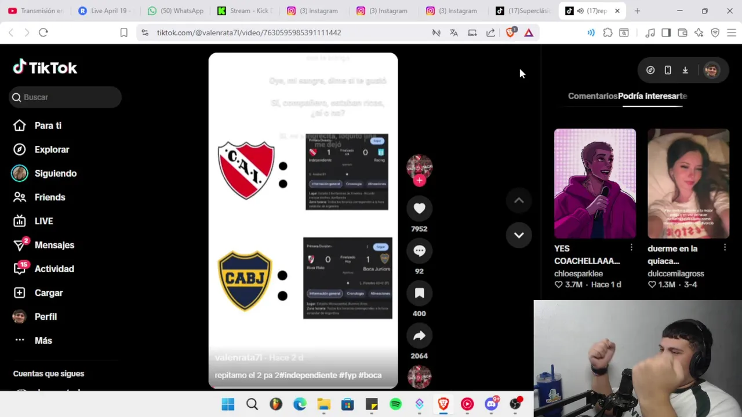
Task: Mute the playing TikTok tab audio icon
Action: [580, 10]
